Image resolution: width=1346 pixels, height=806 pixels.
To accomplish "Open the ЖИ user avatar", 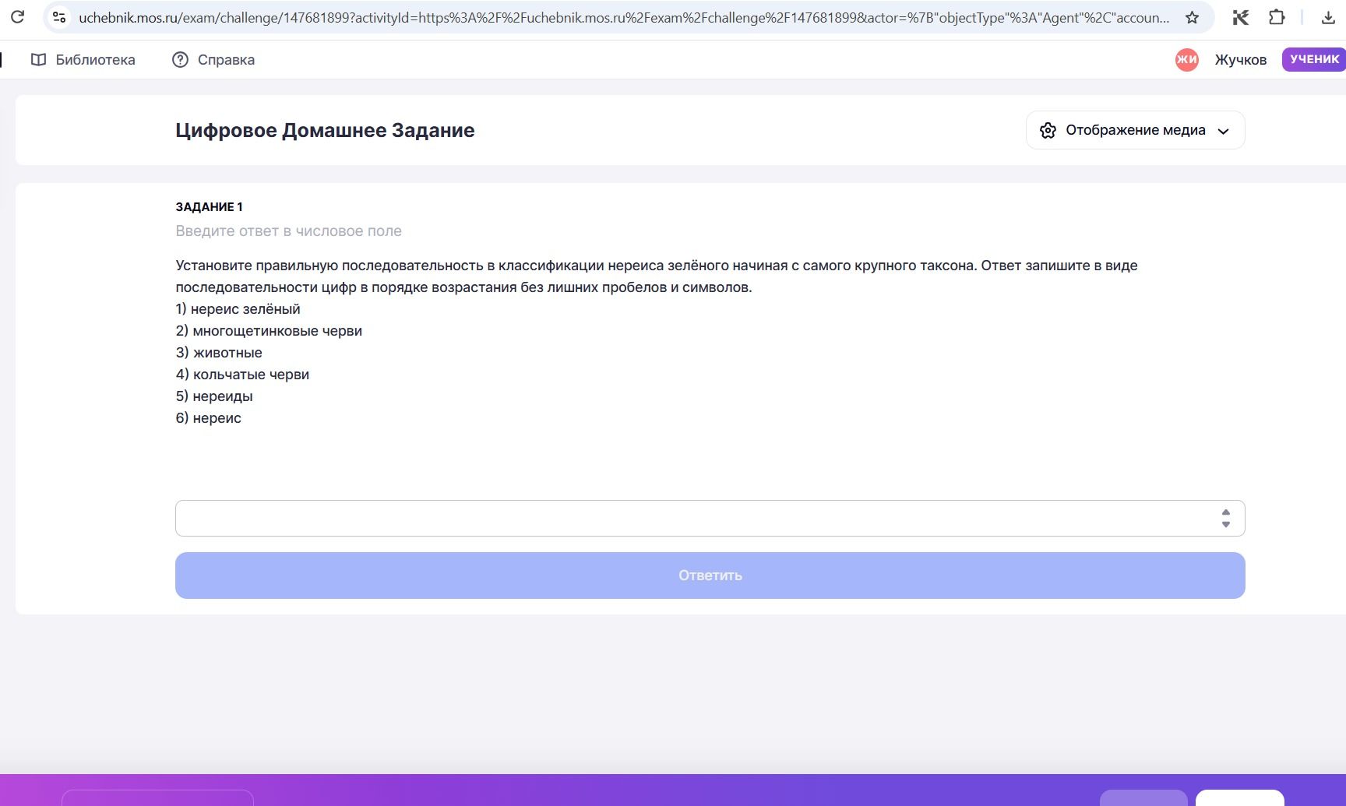I will 1186,59.
